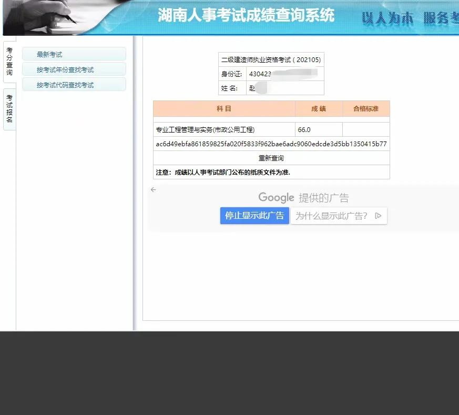Click the 合格标准 passing standard header
459x415 pixels.
[365, 109]
